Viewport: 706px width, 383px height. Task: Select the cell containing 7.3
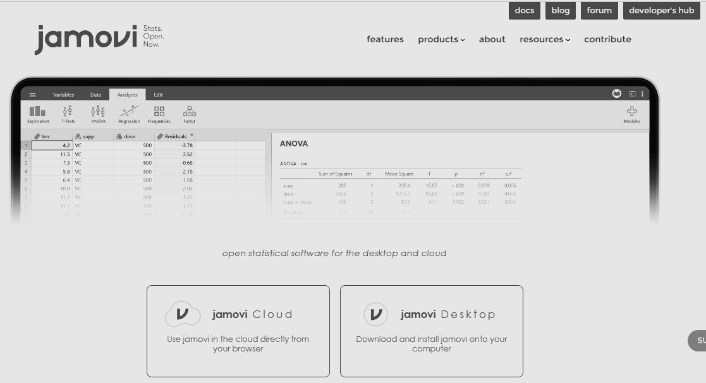coord(51,163)
